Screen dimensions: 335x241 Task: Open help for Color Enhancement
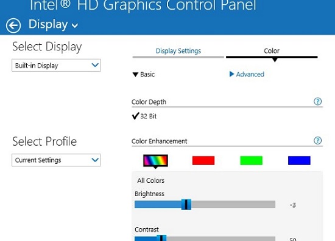point(317,140)
